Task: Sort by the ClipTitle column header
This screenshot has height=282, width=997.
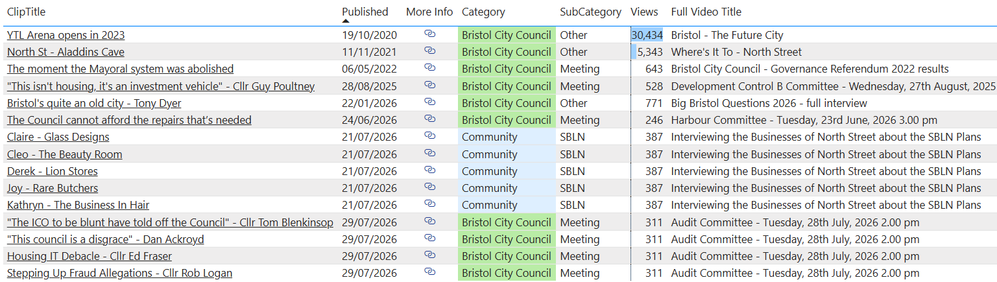Action: click(x=26, y=12)
